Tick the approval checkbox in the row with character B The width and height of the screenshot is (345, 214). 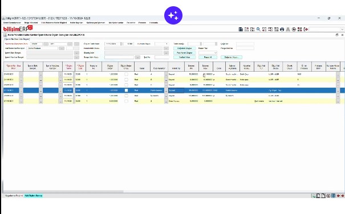[x=126, y=80]
